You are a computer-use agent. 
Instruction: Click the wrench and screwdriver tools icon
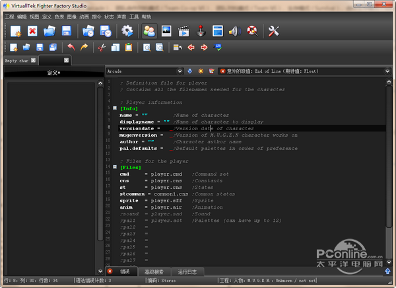tap(275, 30)
